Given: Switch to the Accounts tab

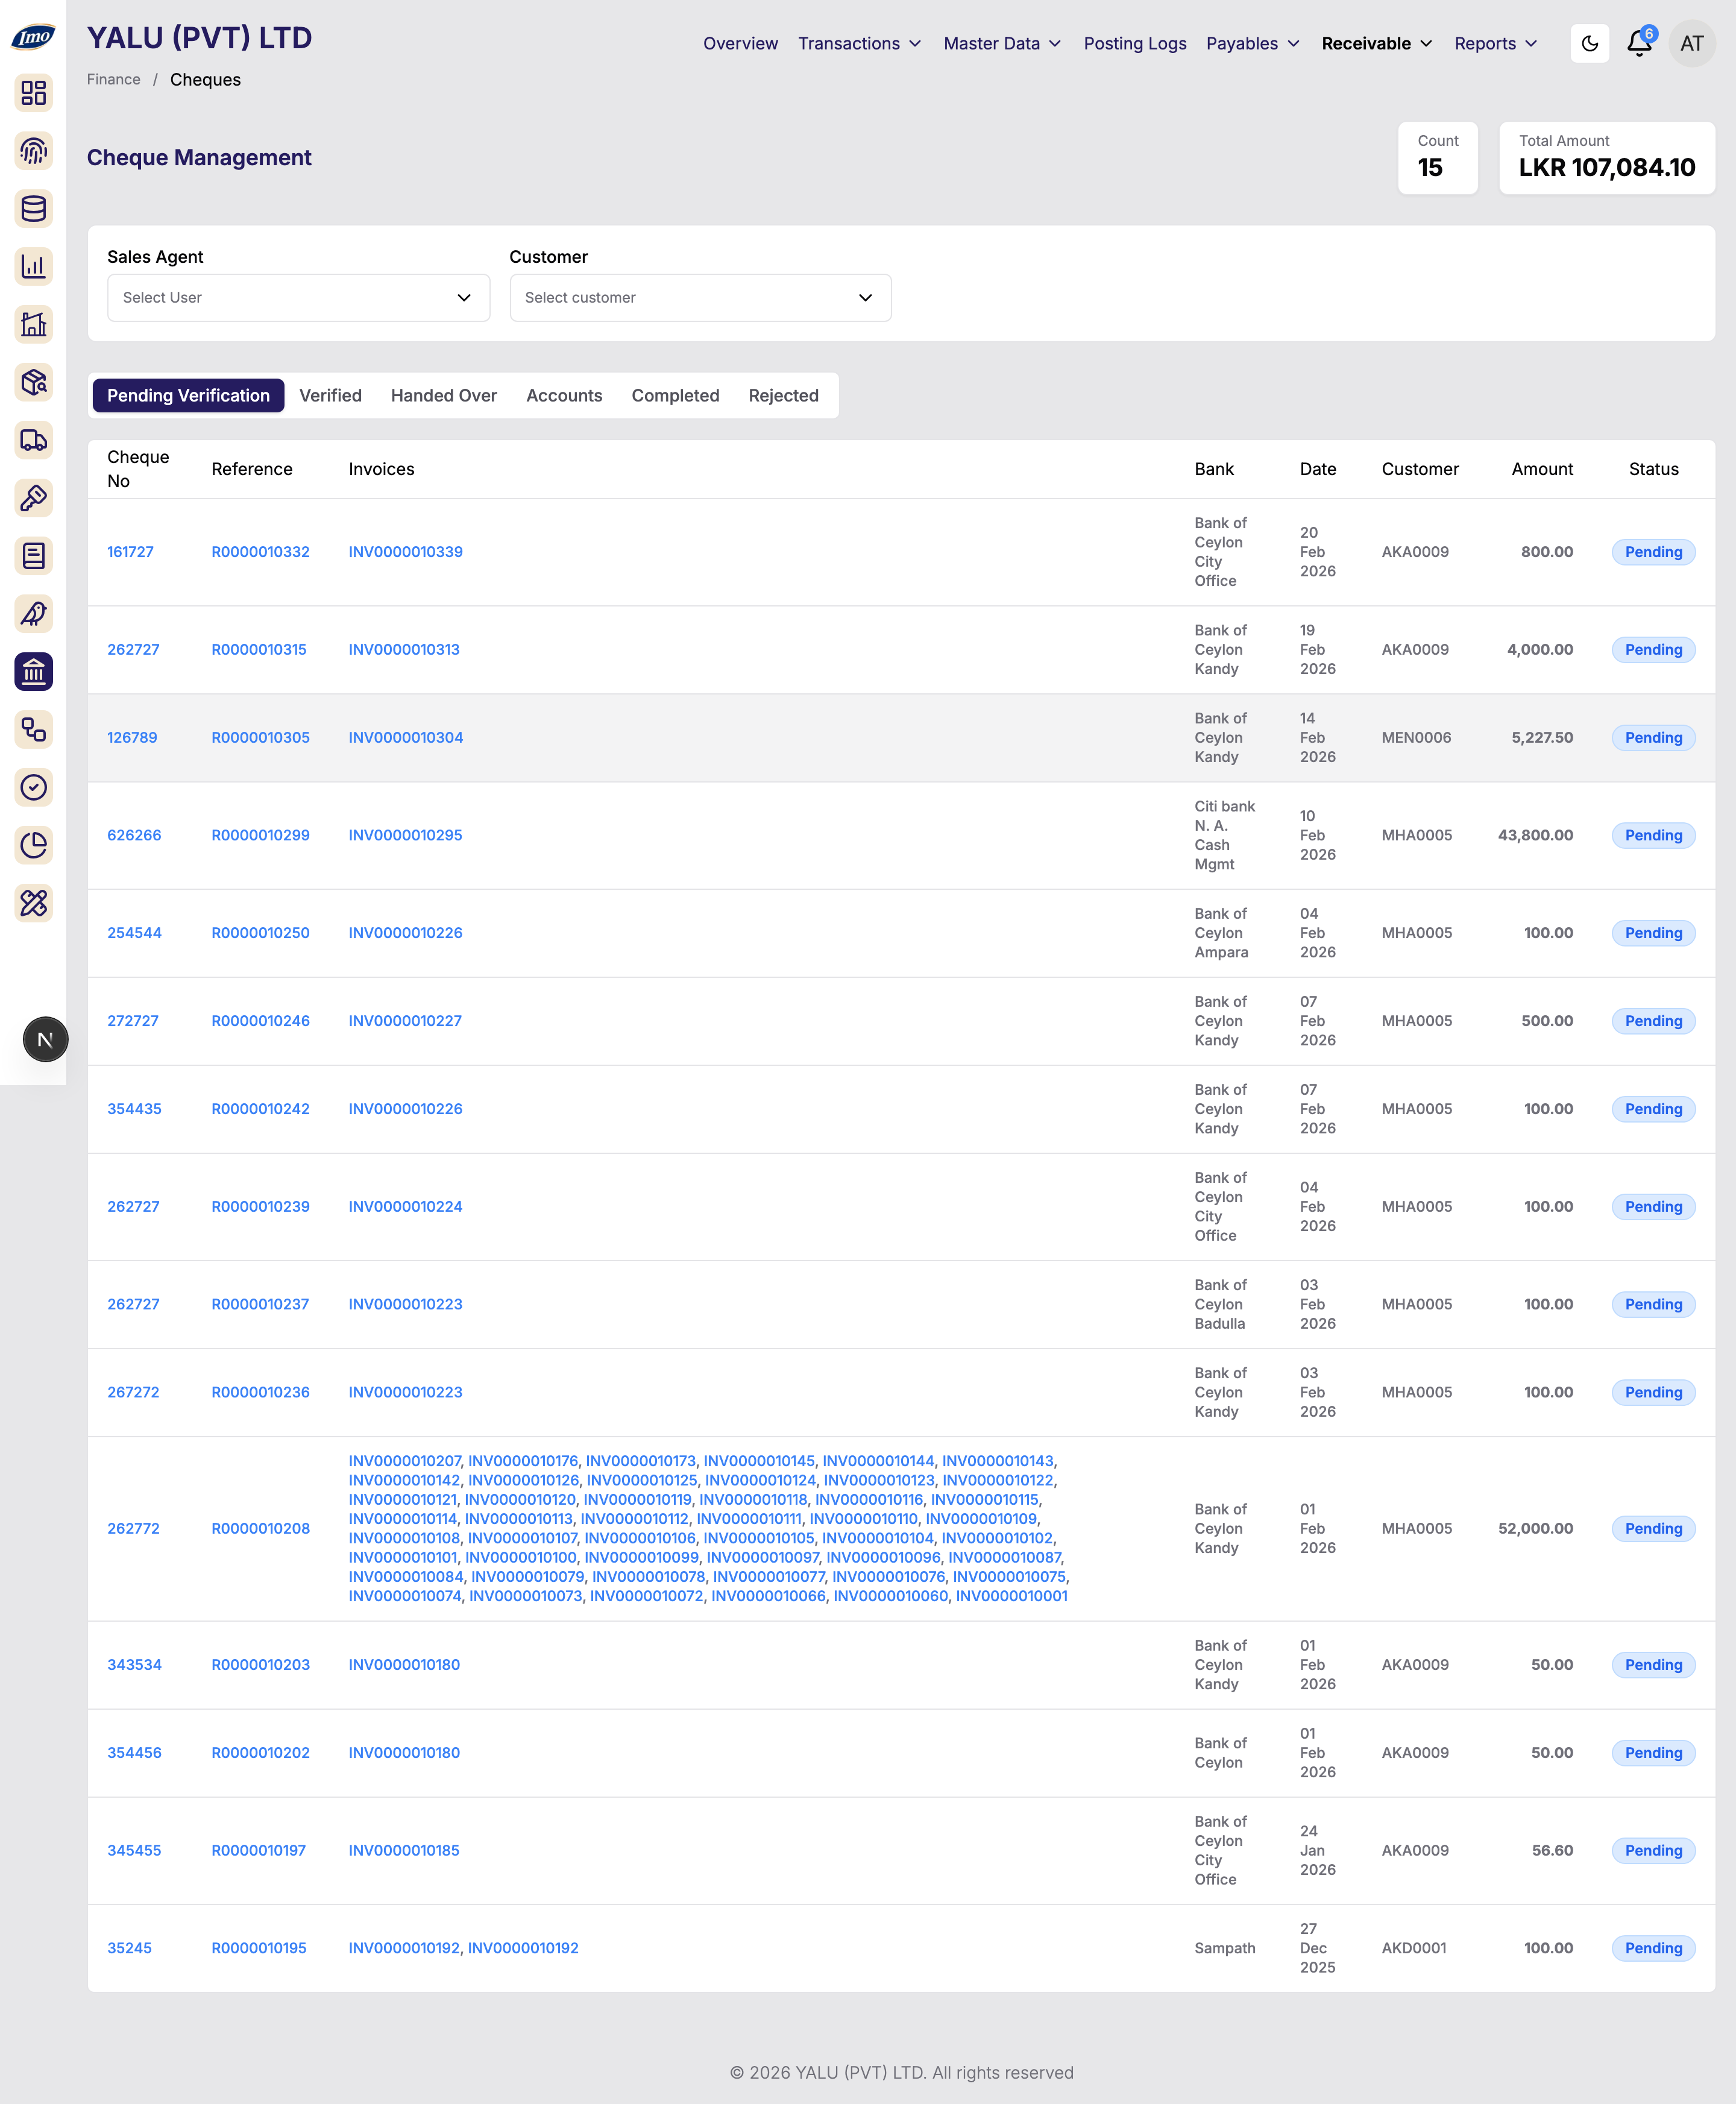Looking at the screenshot, I should (x=564, y=396).
